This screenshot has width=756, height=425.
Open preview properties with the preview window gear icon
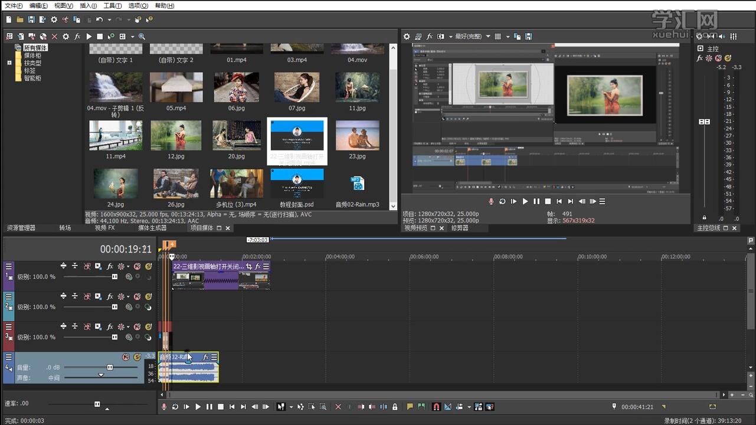(407, 37)
